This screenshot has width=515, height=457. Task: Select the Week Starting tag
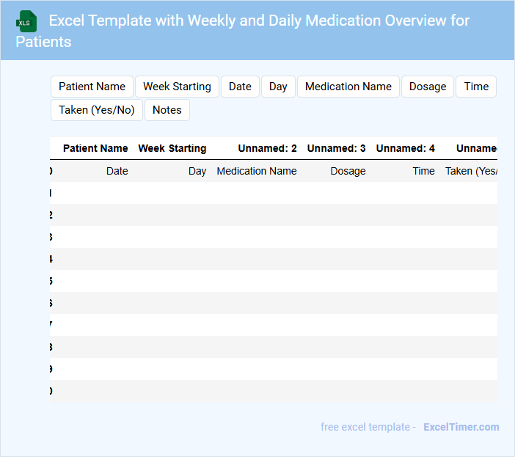coord(177,87)
